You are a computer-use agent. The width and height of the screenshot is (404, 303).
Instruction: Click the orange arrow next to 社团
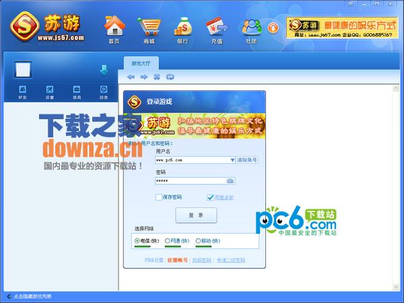273,28
